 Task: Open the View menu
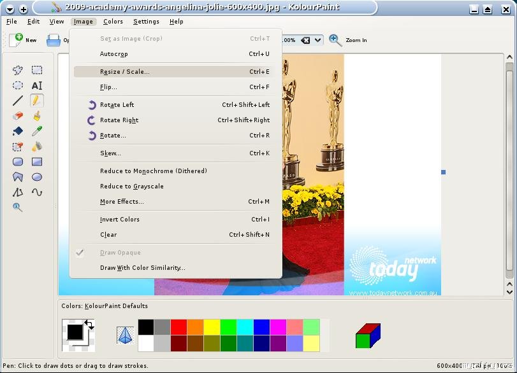(x=57, y=22)
